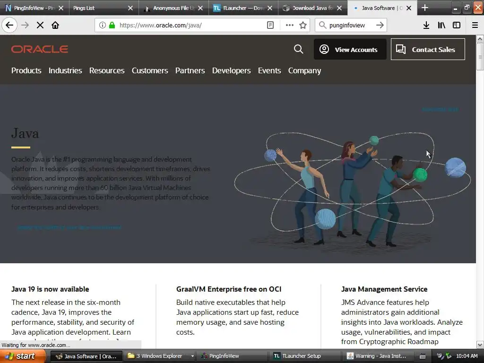Open the Customers navigation menu

pos(150,70)
